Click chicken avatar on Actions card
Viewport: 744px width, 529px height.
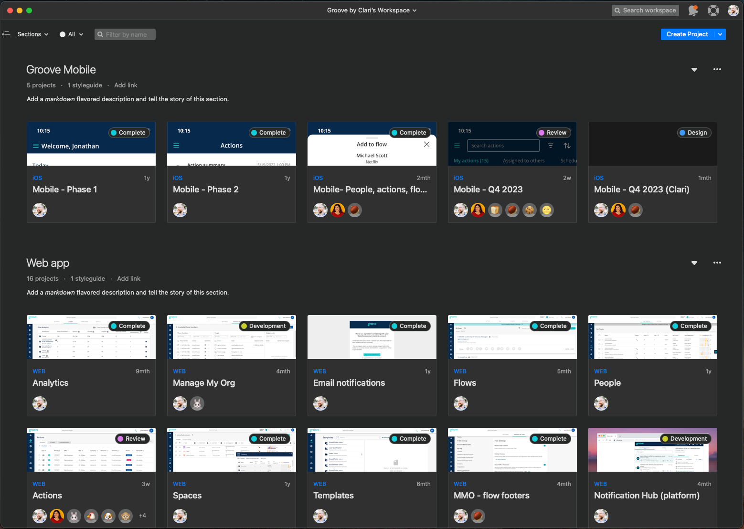point(91,516)
